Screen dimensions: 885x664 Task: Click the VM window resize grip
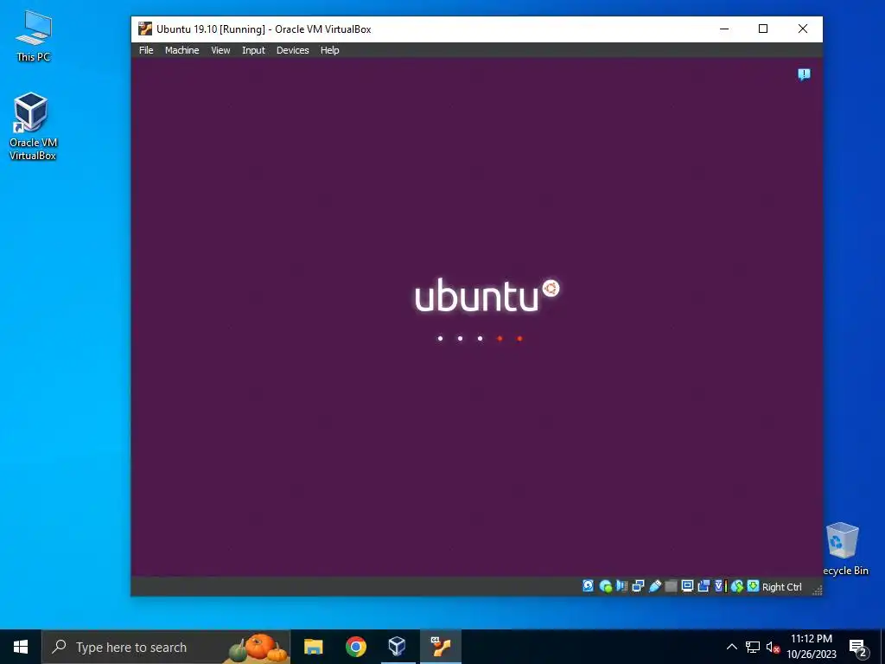tap(817, 590)
